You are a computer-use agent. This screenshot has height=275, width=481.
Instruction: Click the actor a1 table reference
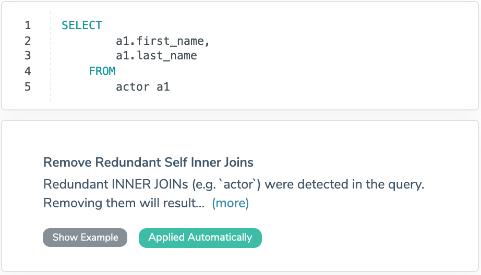click(x=143, y=87)
